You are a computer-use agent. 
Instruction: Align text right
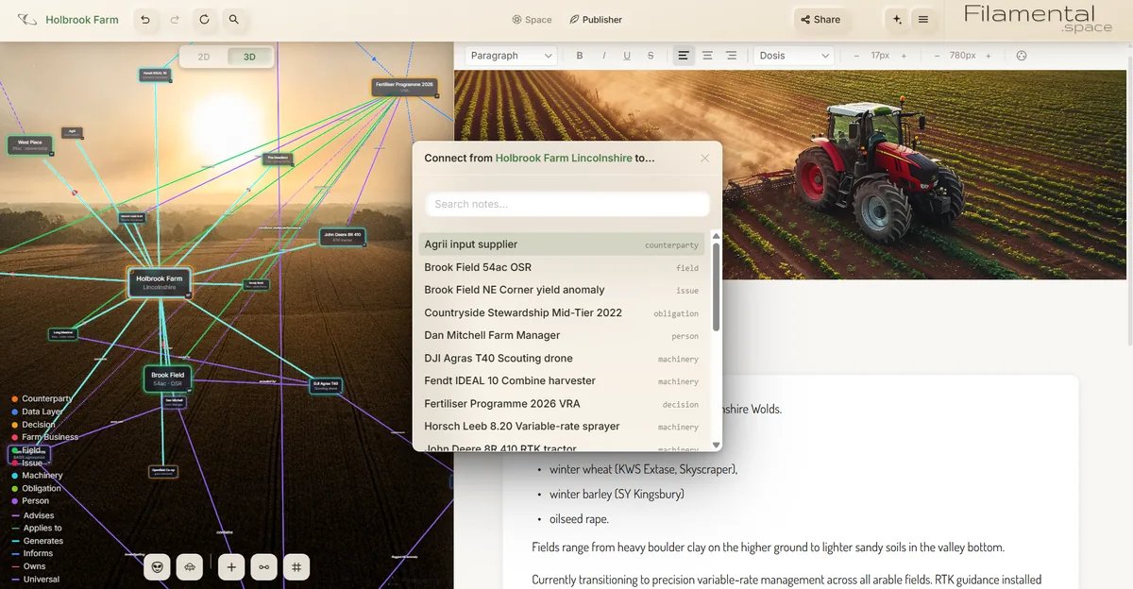[x=731, y=56]
